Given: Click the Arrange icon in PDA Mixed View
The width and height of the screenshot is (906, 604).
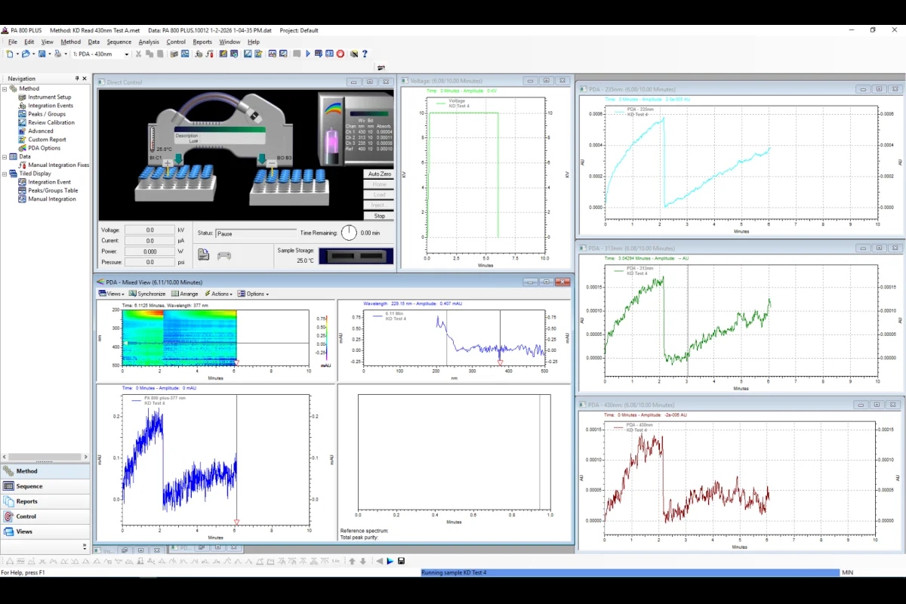Looking at the screenshot, I should pos(175,294).
